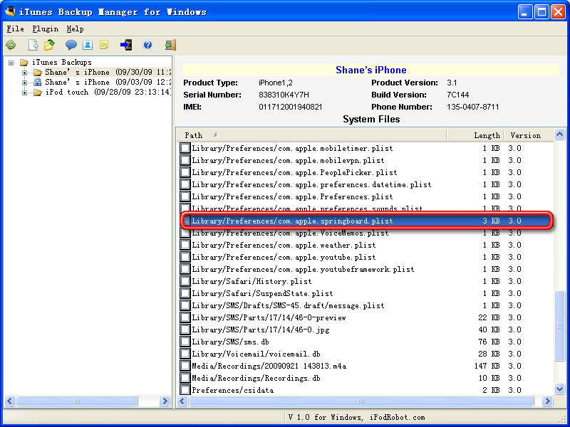Expand the locked Shane's iPhone 09/03/09 node
570x427 pixels.
click(24, 83)
